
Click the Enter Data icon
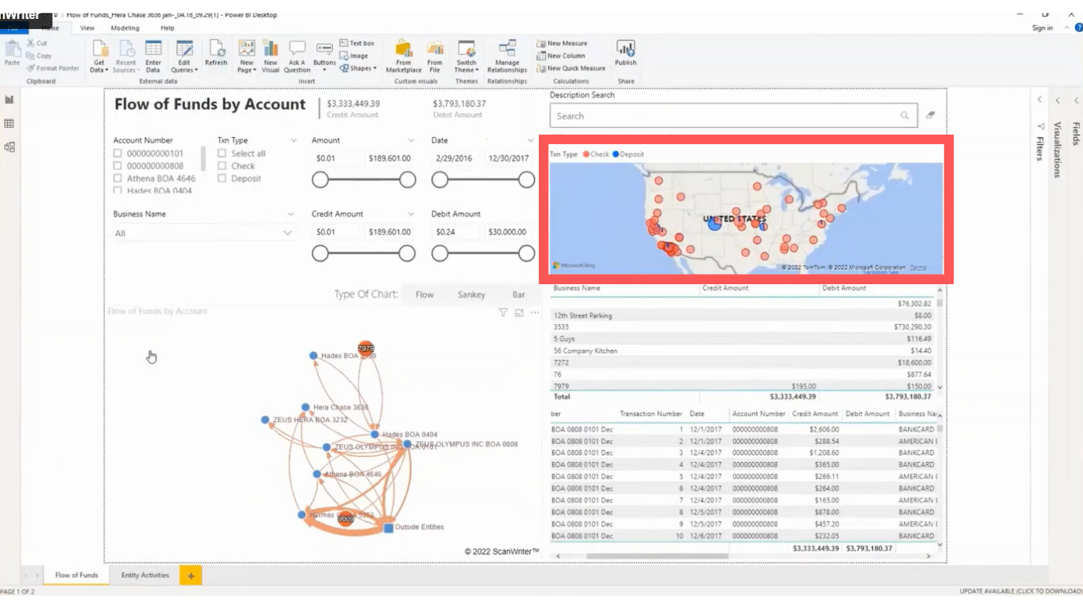pyautogui.click(x=154, y=49)
